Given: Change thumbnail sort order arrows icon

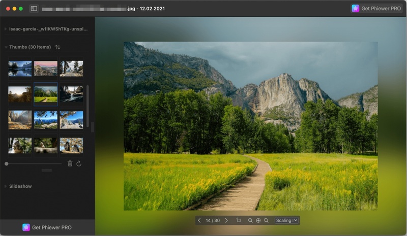Looking at the screenshot, I should [x=57, y=47].
